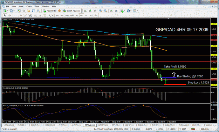Expand the arrows tool dropdown
Screen dimensions: 219x132
(x=52, y=15)
